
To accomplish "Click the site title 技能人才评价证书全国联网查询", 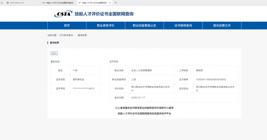I will (104, 14).
